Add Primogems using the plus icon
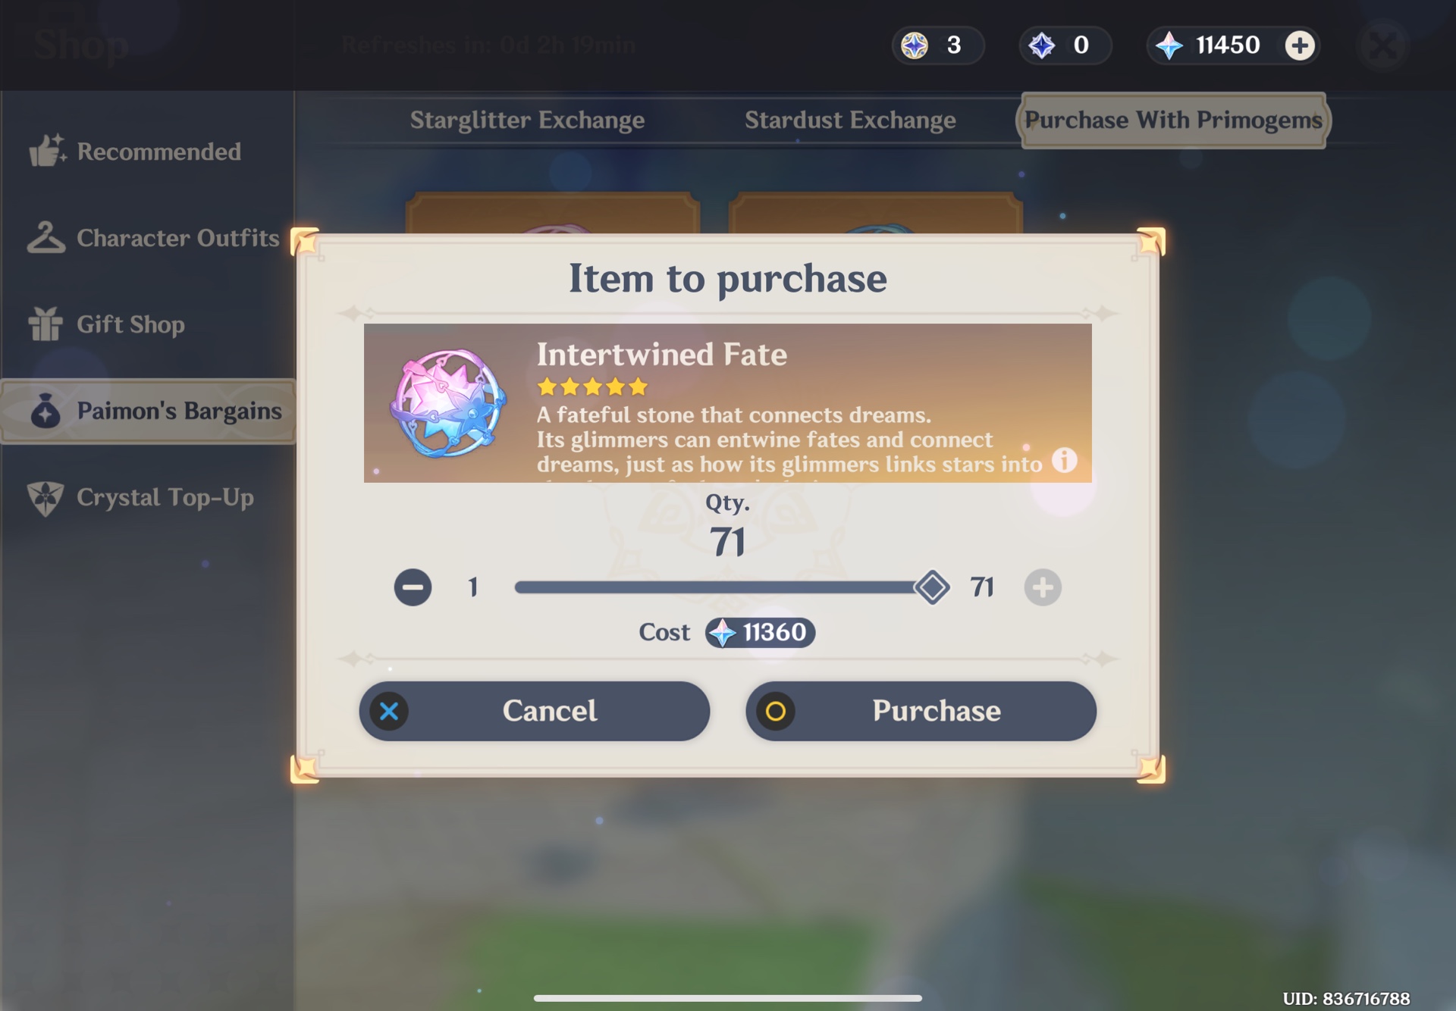 point(1300,45)
